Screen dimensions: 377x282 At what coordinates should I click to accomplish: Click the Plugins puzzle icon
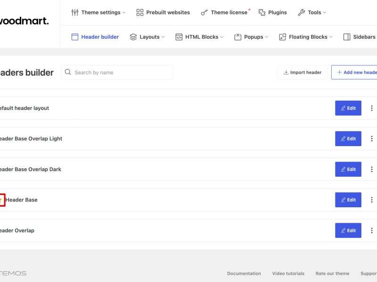coord(262,13)
